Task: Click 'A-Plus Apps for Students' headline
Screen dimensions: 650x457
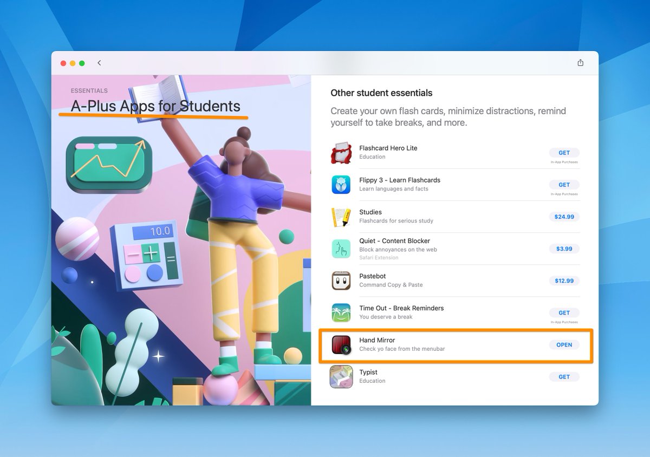Action: point(155,106)
